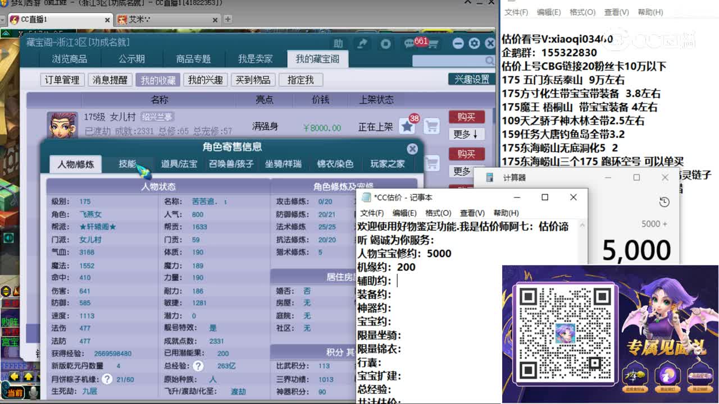Click the 助 helper icon in header
Viewport: 719px width, 404px height.
point(338,44)
